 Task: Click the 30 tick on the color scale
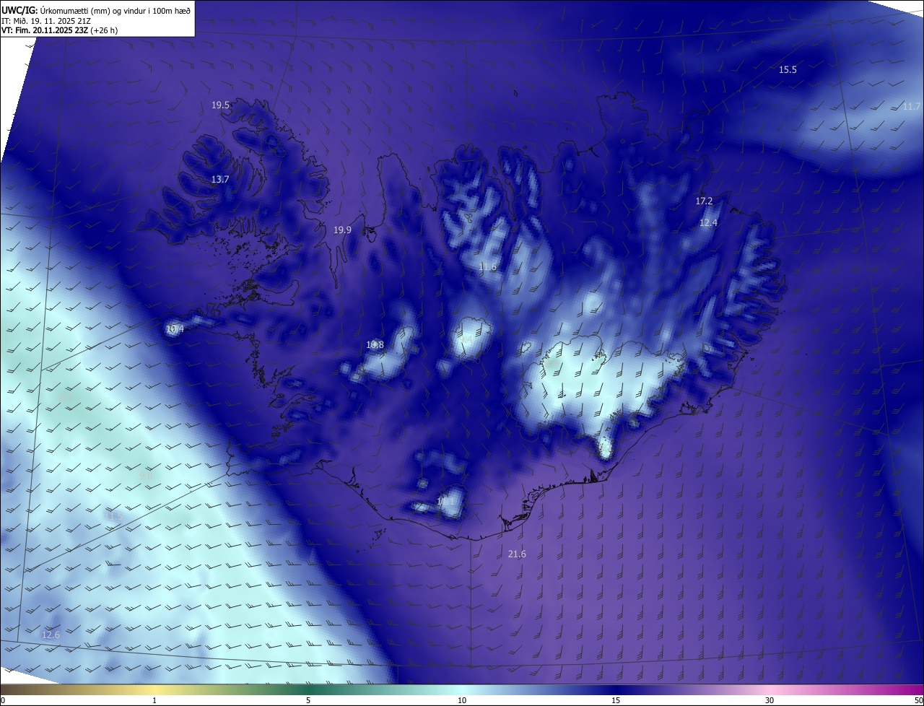click(770, 701)
